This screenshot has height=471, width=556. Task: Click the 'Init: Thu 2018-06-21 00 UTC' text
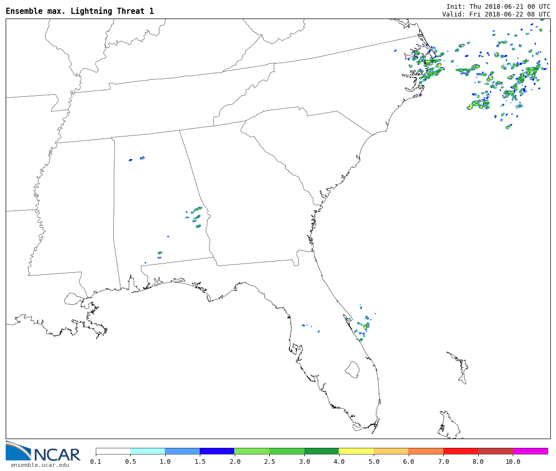tap(498, 6)
